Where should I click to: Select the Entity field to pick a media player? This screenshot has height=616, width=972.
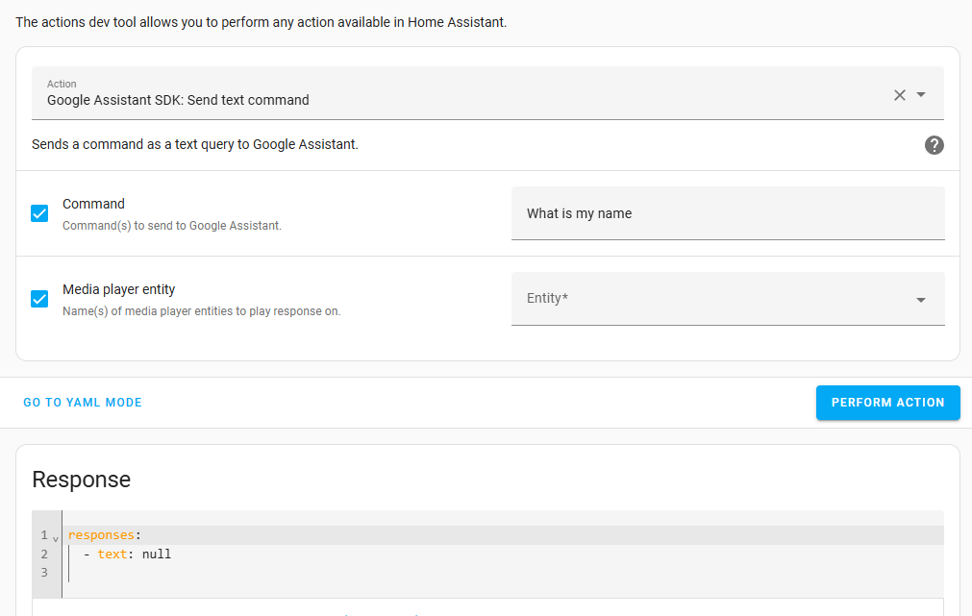[x=727, y=299]
